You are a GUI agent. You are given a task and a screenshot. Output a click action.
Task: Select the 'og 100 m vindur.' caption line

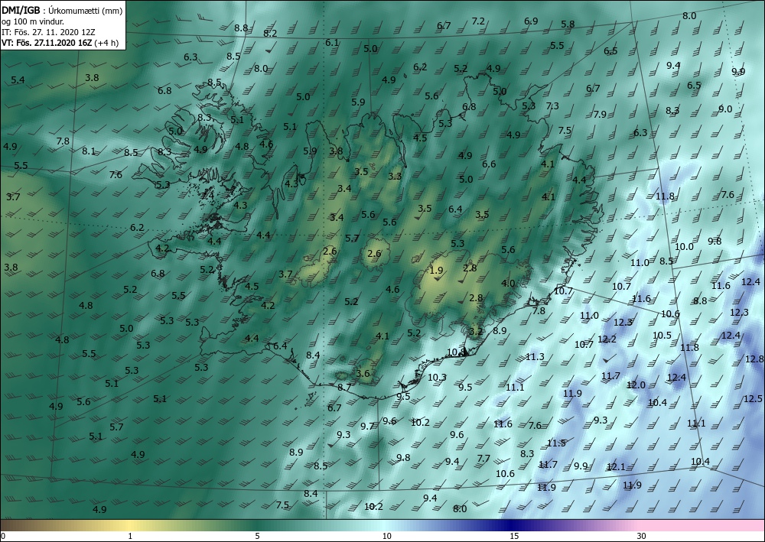tap(33, 21)
